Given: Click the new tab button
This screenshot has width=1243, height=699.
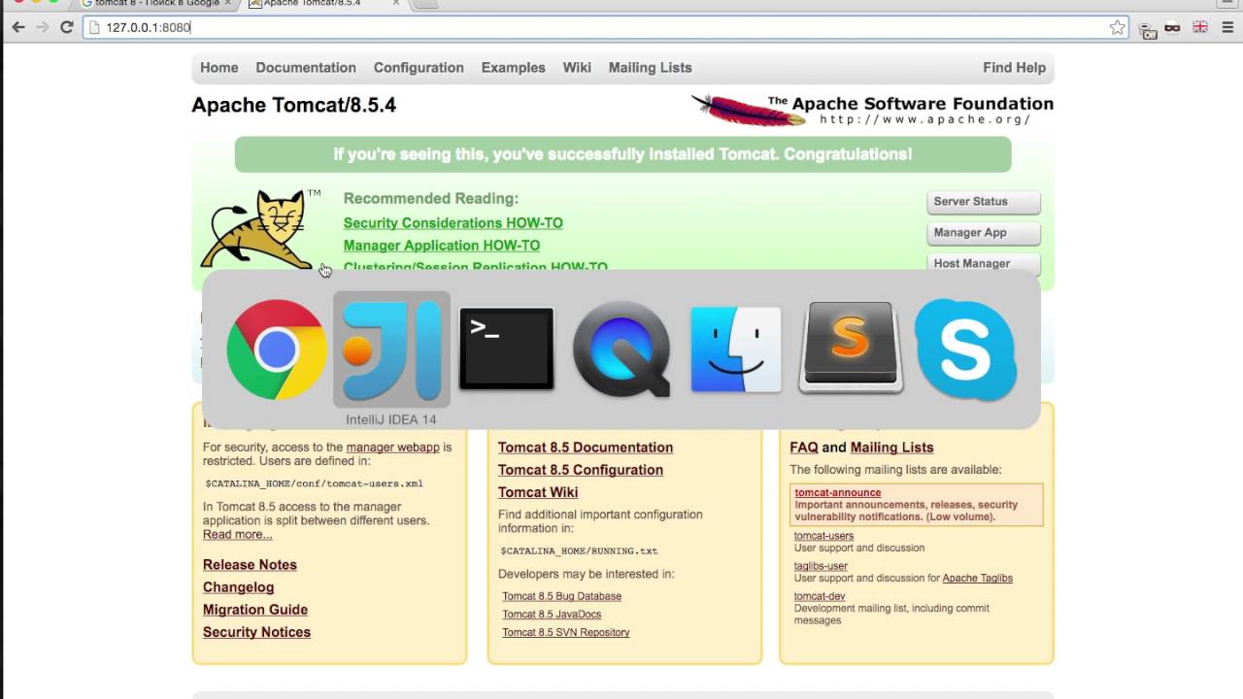Looking at the screenshot, I should click(x=425, y=3).
